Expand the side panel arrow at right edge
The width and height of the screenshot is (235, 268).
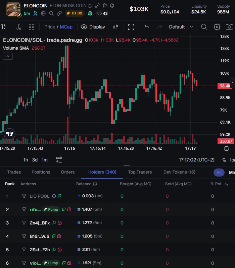coord(233,82)
